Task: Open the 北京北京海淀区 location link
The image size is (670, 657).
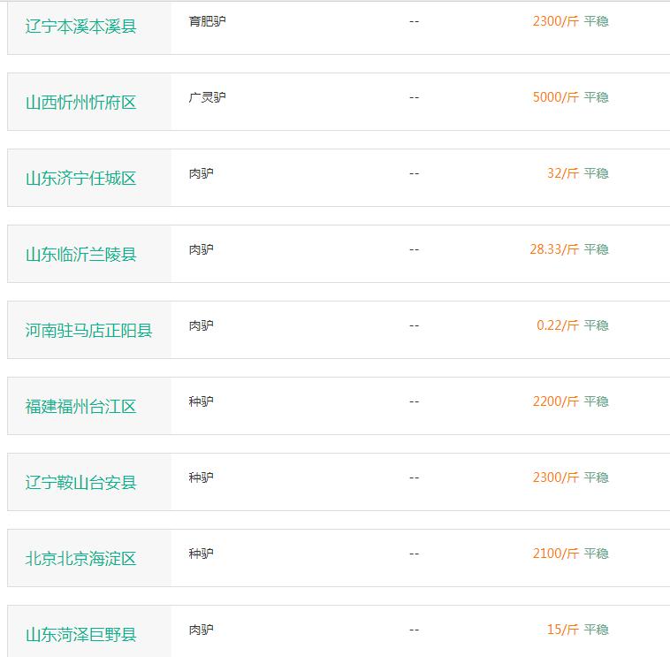Action: 80,559
